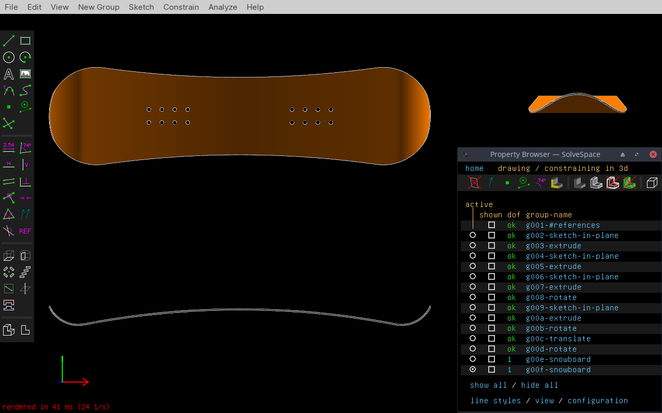The image size is (662, 413).
Task: Click the g00f-snowboard group name link
Action: pyautogui.click(x=558, y=370)
